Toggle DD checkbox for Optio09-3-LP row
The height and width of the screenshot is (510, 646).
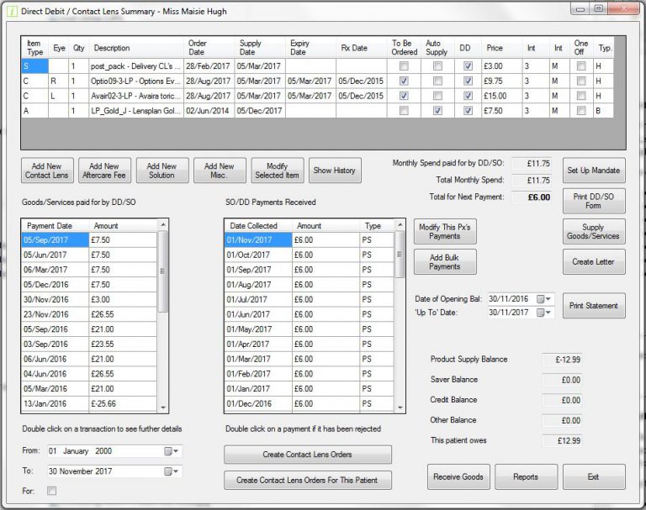pyautogui.click(x=468, y=81)
